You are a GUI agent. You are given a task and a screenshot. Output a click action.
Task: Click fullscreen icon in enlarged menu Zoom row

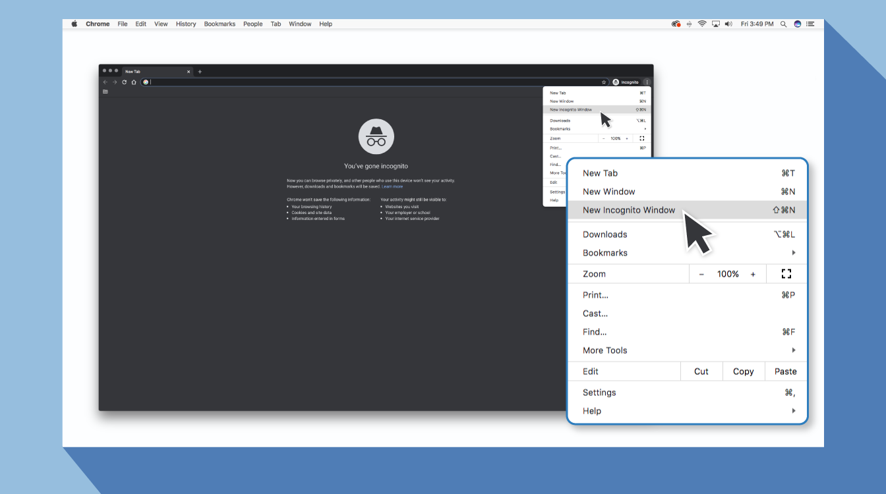tap(786, 274)
